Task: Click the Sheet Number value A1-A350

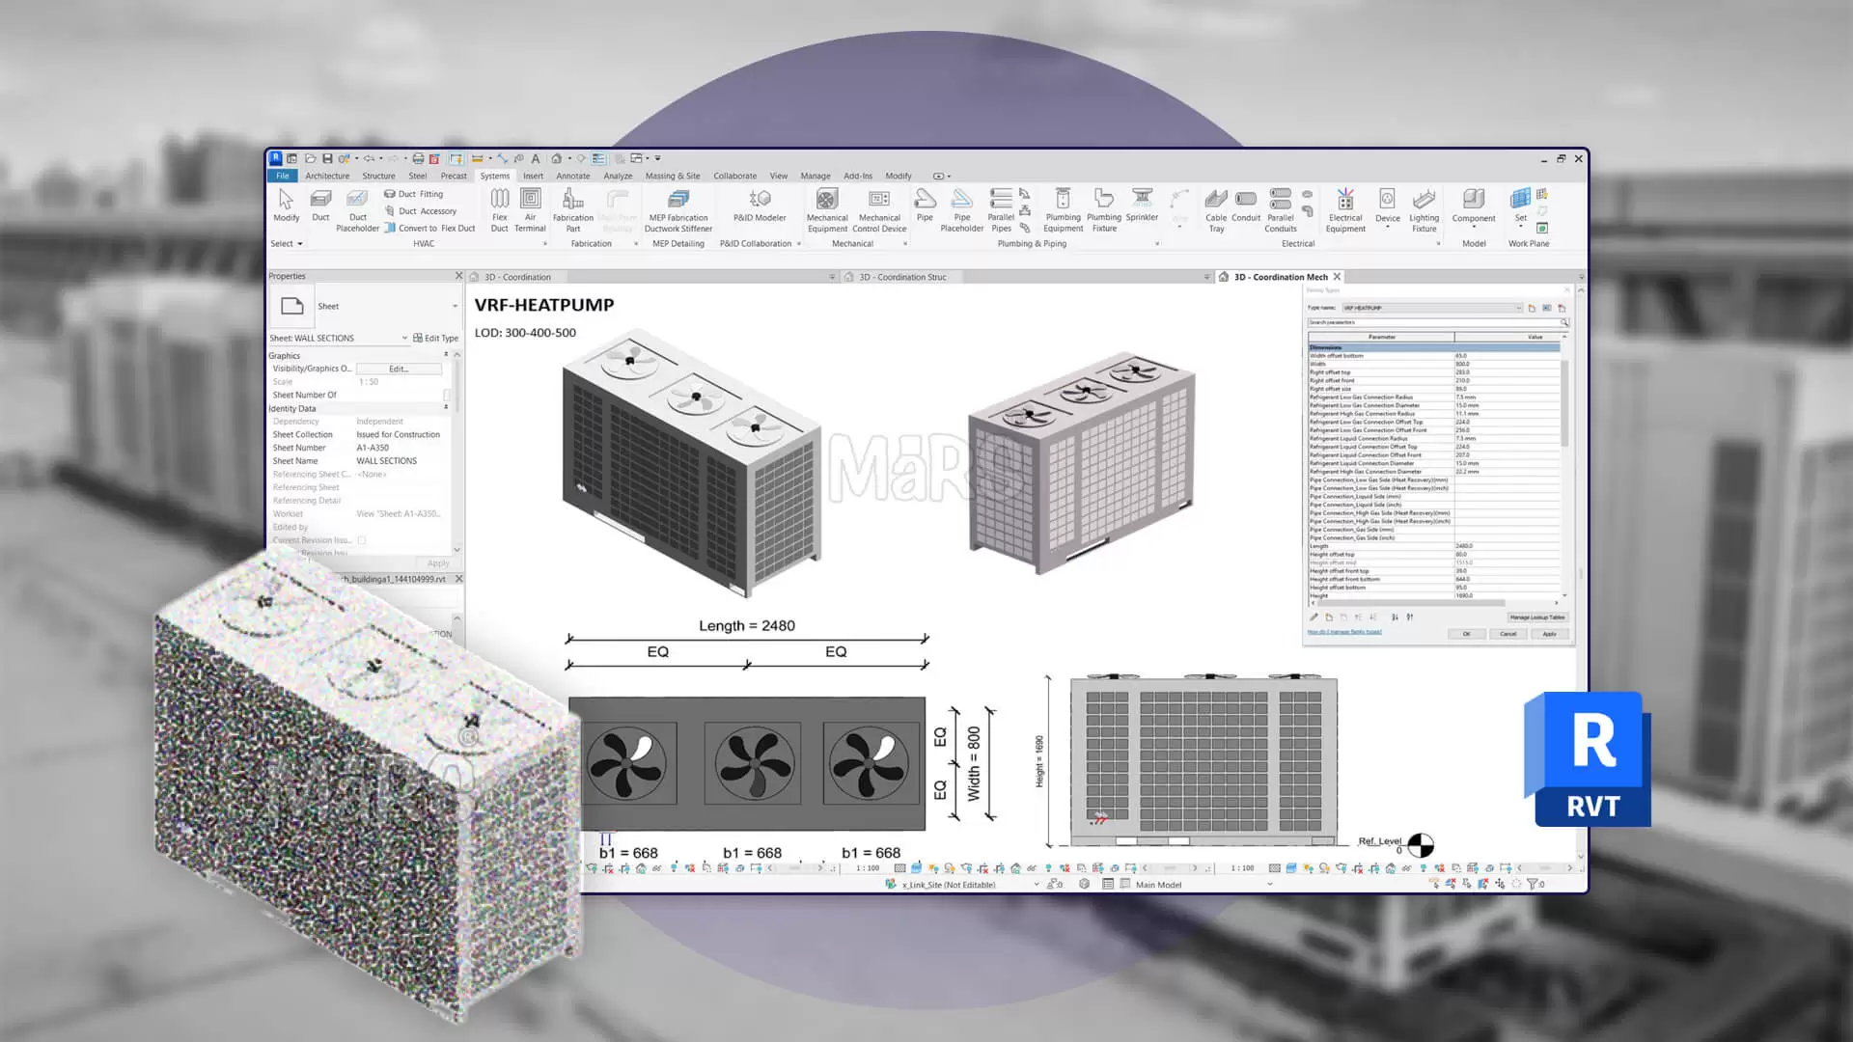Action: [x=373, y=448]
